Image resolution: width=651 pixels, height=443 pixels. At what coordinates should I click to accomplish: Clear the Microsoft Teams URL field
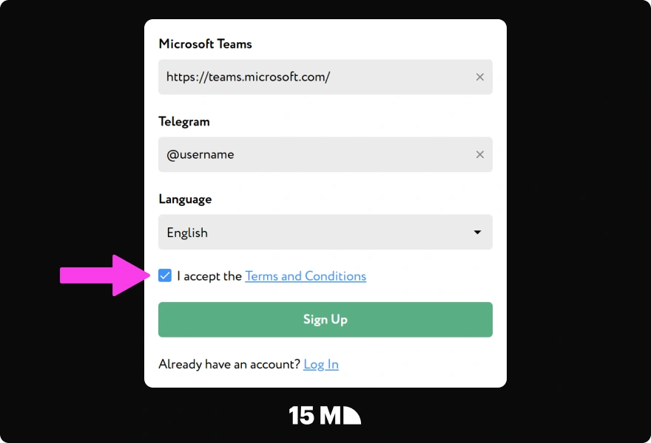click(x=479, y=77)
